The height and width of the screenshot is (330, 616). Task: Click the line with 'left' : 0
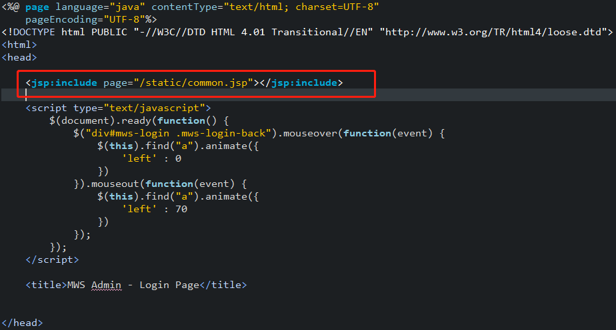coord(151,158)
